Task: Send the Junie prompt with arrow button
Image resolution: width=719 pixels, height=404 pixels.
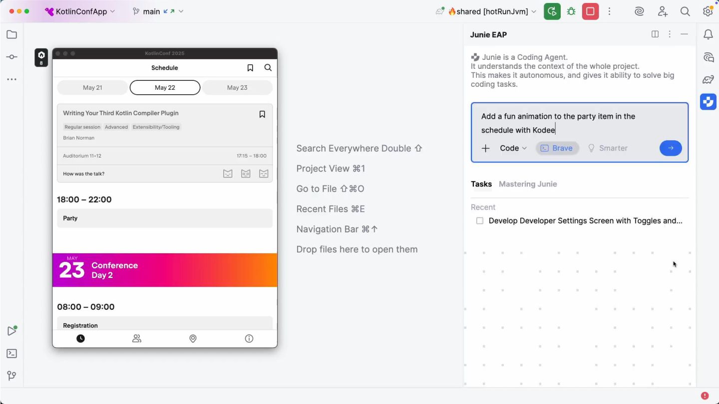Action: click(x=671, y=148)
